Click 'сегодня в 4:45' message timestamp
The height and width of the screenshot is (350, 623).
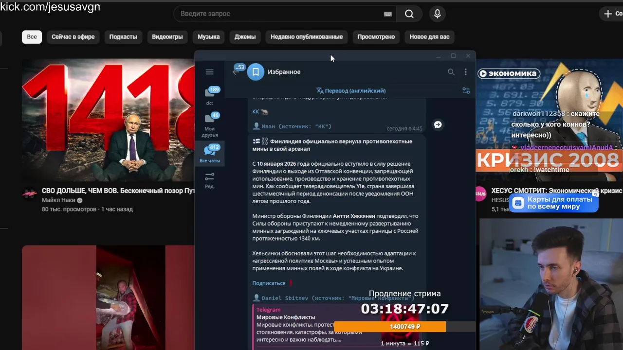tap(404, 129)
